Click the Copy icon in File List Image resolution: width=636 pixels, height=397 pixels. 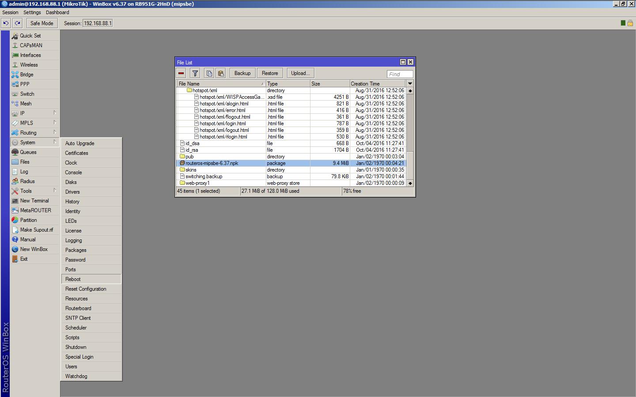(209, 73)
